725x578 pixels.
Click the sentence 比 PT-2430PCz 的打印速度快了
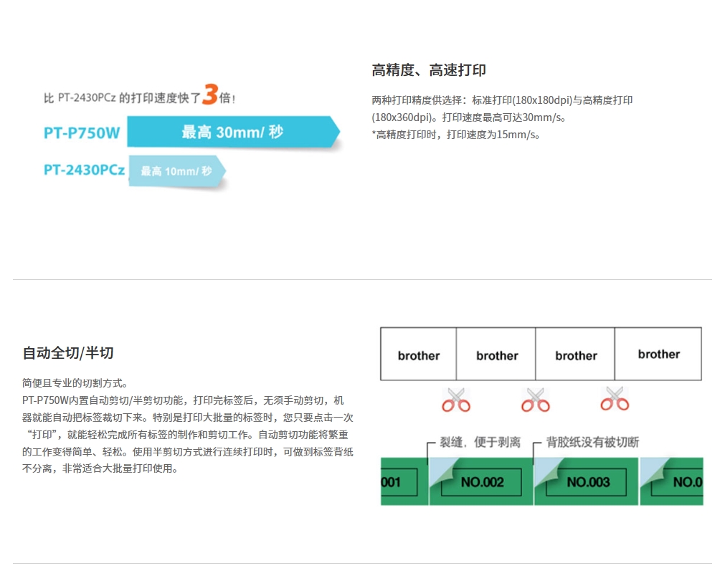point(122,98)
